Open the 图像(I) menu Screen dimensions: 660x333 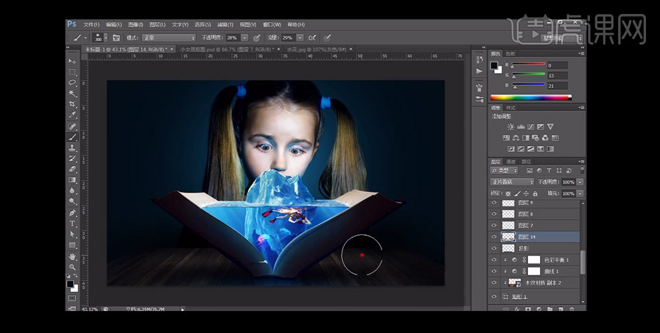tap(135, 25)
